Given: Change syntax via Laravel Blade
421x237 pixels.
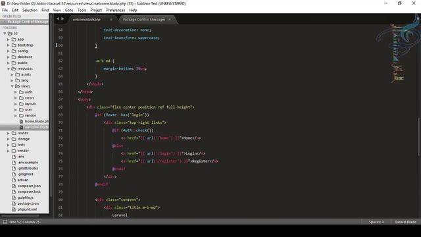Looking at the screenshot, I should (405, 222).
